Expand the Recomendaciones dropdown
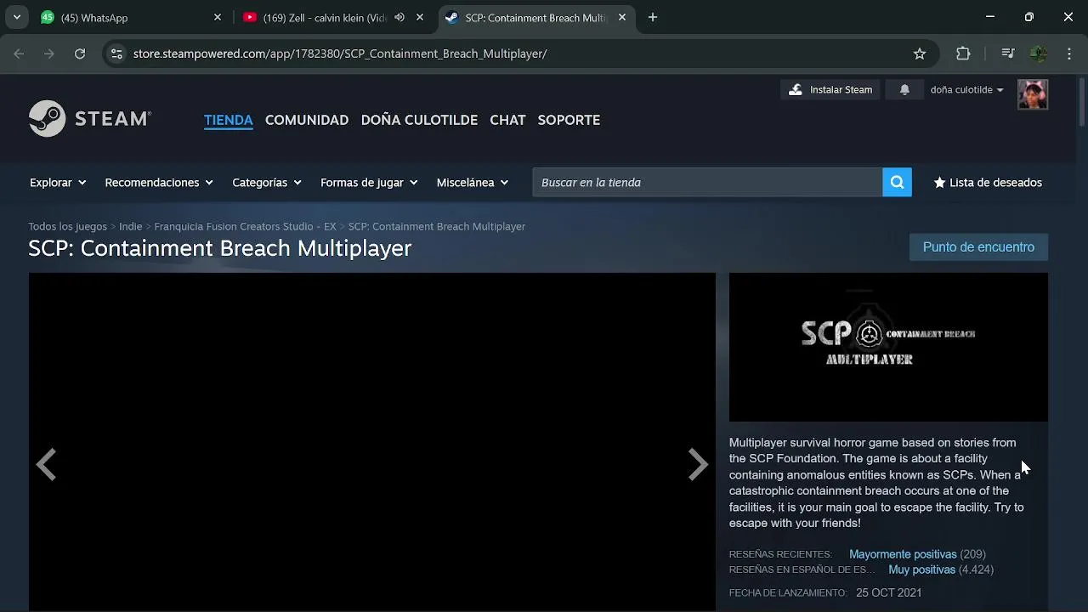Image resolution: width=1088 pixels, height=612 pixels. click(159, 182)
